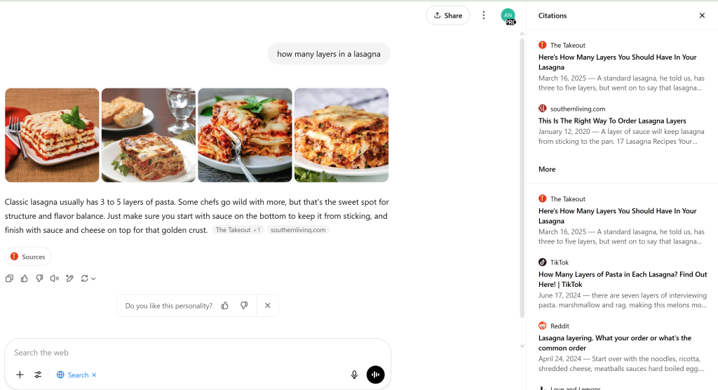Click the TikTok favicon icon
This screenshot has width=718, height=390.
click(x=543, y=262)
